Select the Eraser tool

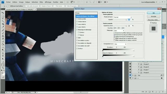tap(3, 42)
